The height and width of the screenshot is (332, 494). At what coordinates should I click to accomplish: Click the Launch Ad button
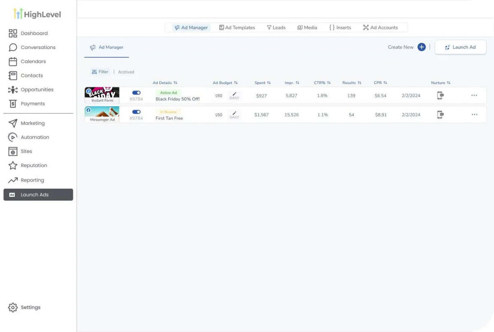point(460,47)
